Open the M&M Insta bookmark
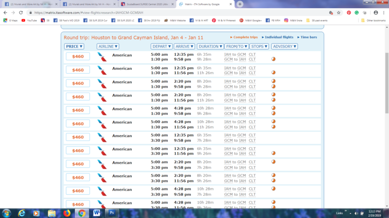Screen dimensions: 389x218 click(293, 20)
